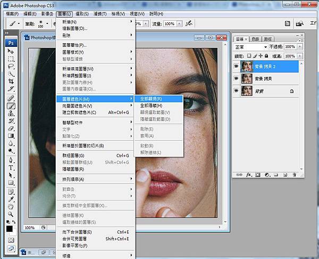
Task: Select the Hand tool
Action: pyautogui.click(x=11, y=207)
